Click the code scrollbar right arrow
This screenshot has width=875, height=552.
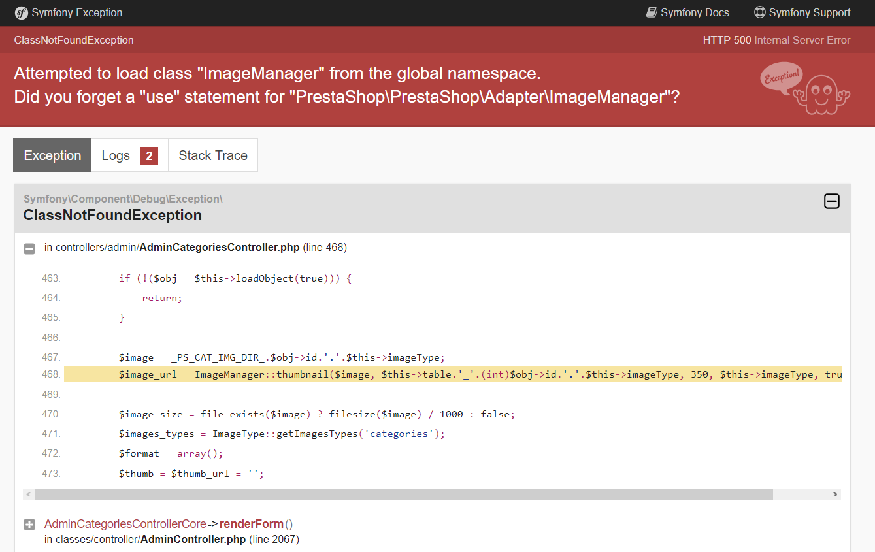coord(835,495)
